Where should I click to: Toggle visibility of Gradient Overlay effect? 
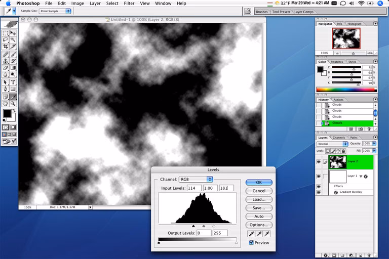tap(319, 193)
